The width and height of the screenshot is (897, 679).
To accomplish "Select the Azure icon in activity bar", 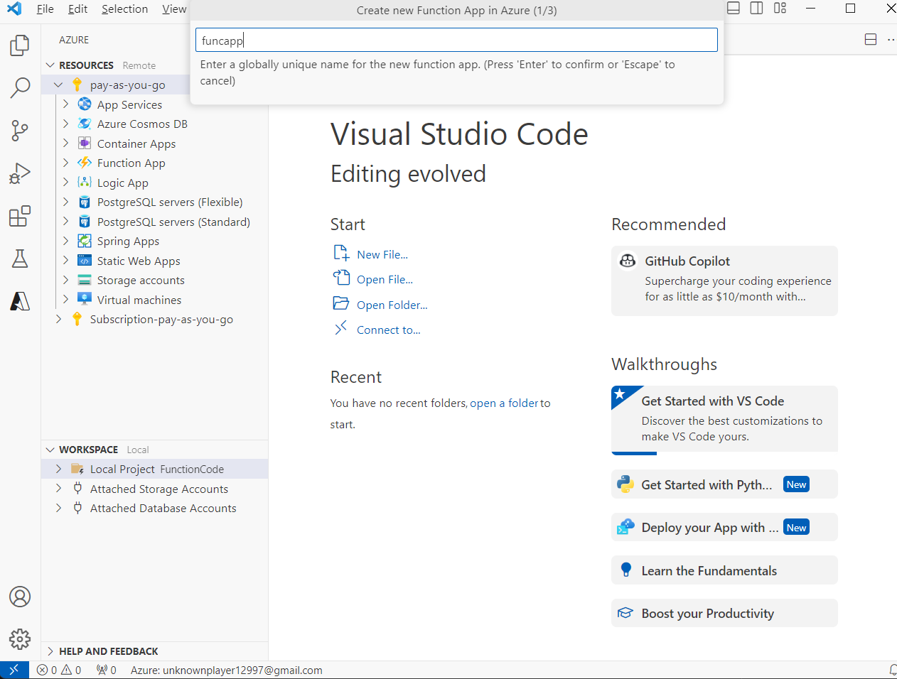I will pos(20,301).
